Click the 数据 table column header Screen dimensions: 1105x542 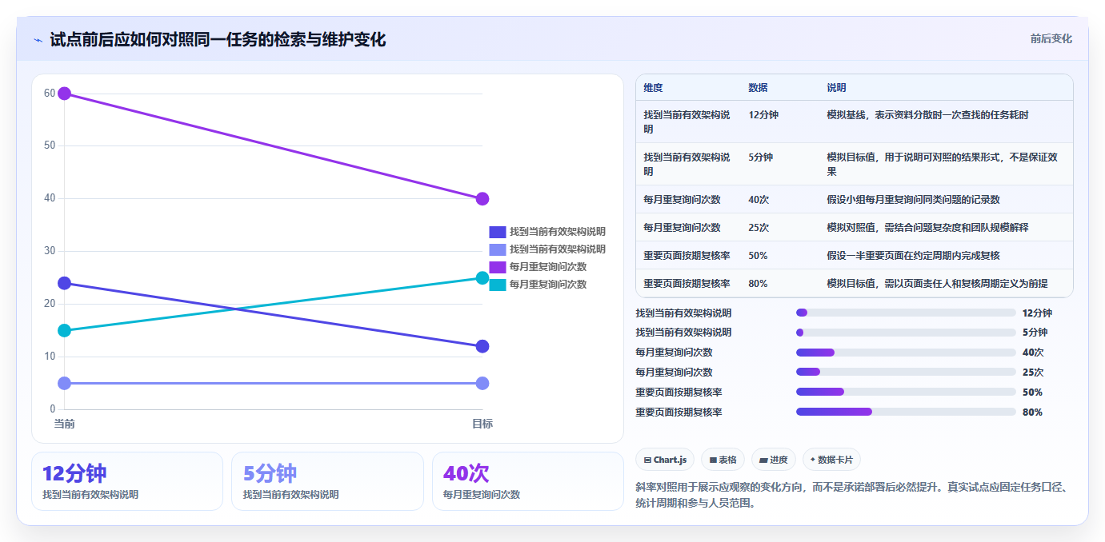pyautogui.click(x=759, y=88)
